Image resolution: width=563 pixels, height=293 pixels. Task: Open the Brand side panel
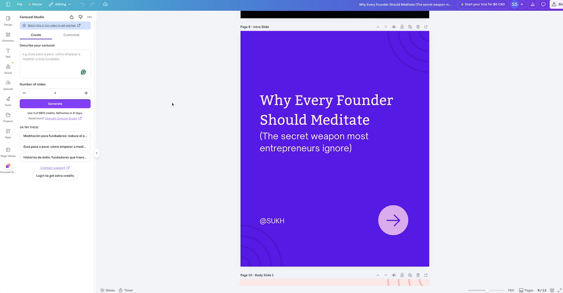[8, 69]
